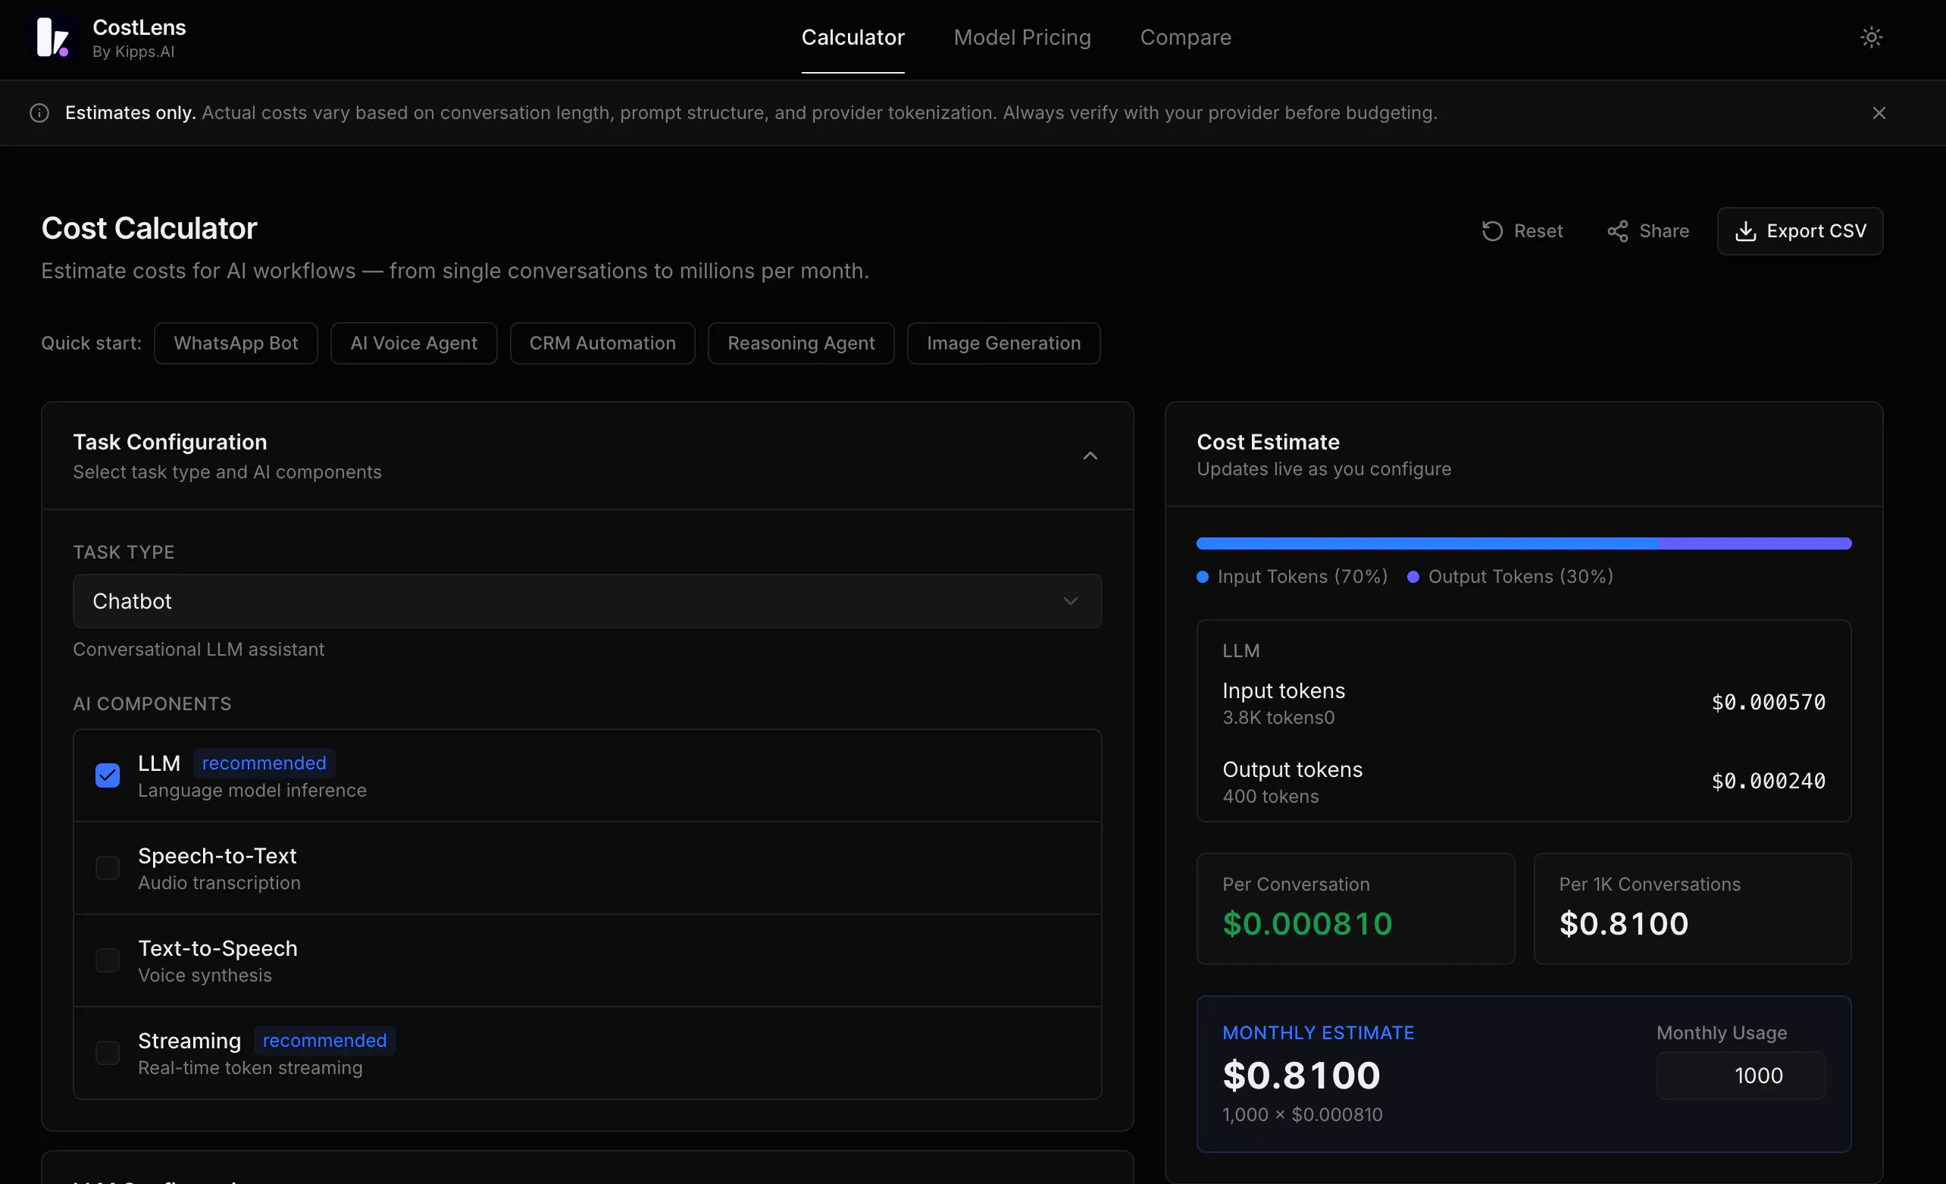
Task: Click the '1,000 × $0.000810' calculation text
Action: (1303, 1114)
